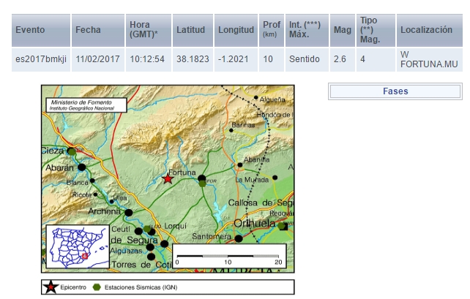Click the black town dot at Archena

coord(129,213)
